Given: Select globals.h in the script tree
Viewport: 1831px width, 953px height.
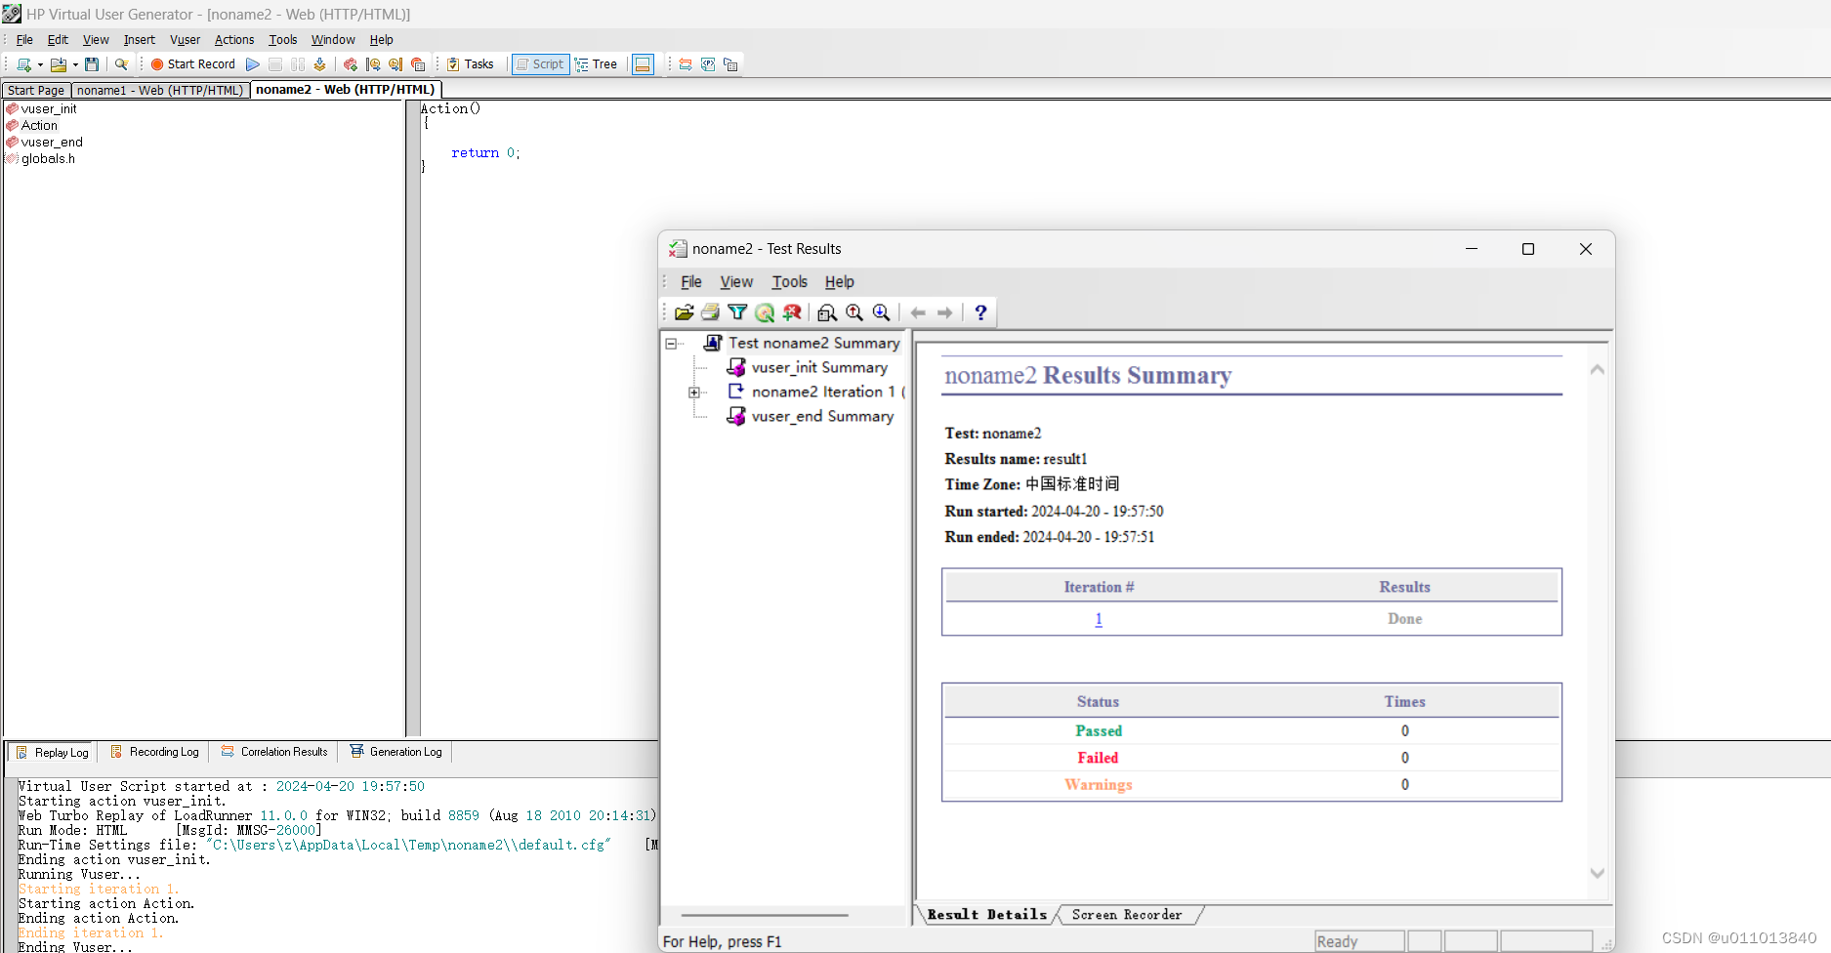Looking at the screenshot, I should coord(48,159).
